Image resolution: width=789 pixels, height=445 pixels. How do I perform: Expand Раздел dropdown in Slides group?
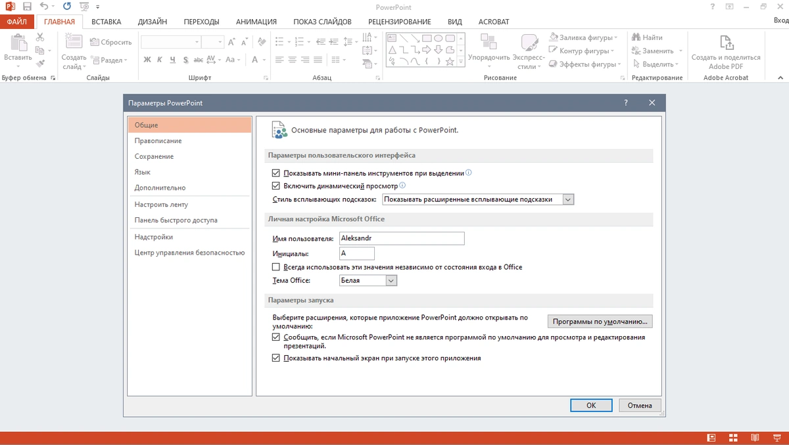pyautogui.click(x=125, y=60)
